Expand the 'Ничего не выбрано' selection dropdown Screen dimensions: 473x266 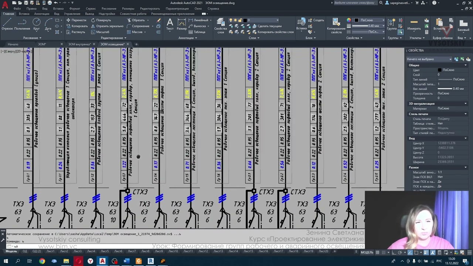point(429,59)
